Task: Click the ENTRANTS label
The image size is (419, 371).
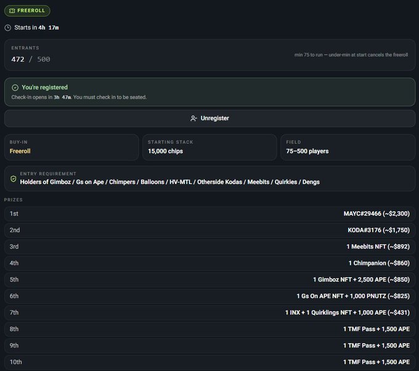Action: (x=25, y=48)
